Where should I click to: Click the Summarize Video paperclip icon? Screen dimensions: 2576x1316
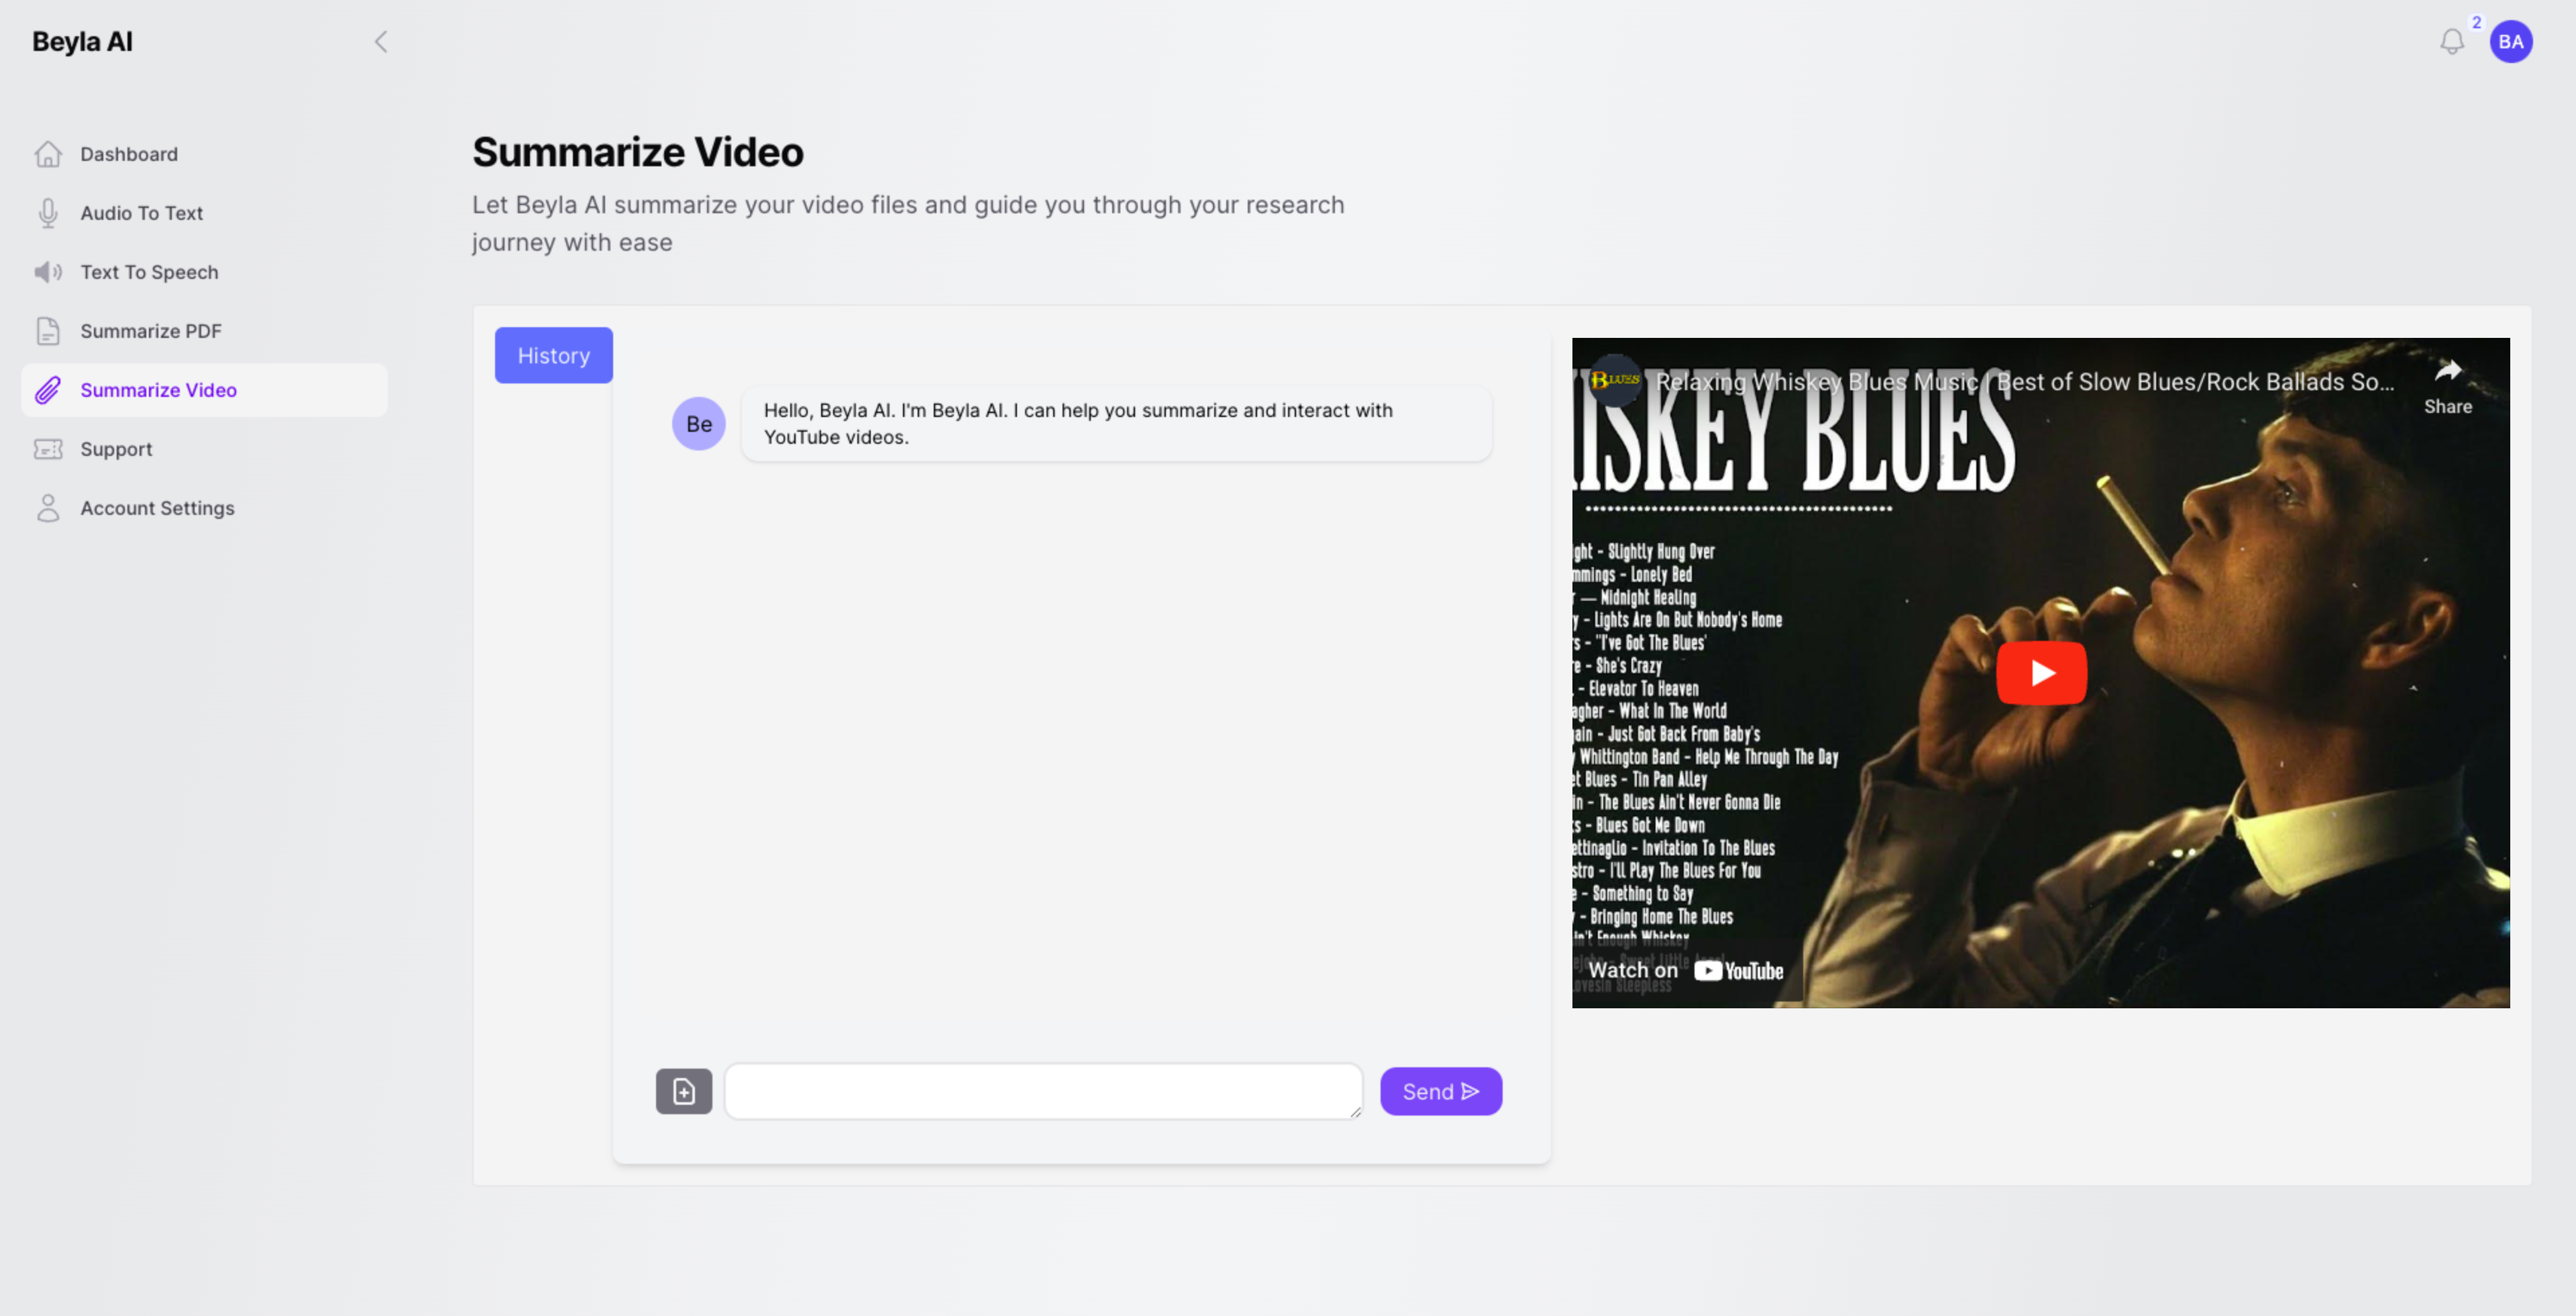point(48,390)
